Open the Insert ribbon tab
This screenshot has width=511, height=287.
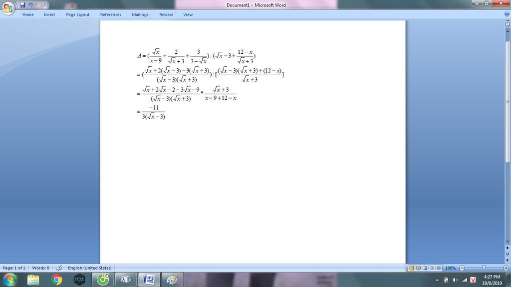click(x=49, y=14)
